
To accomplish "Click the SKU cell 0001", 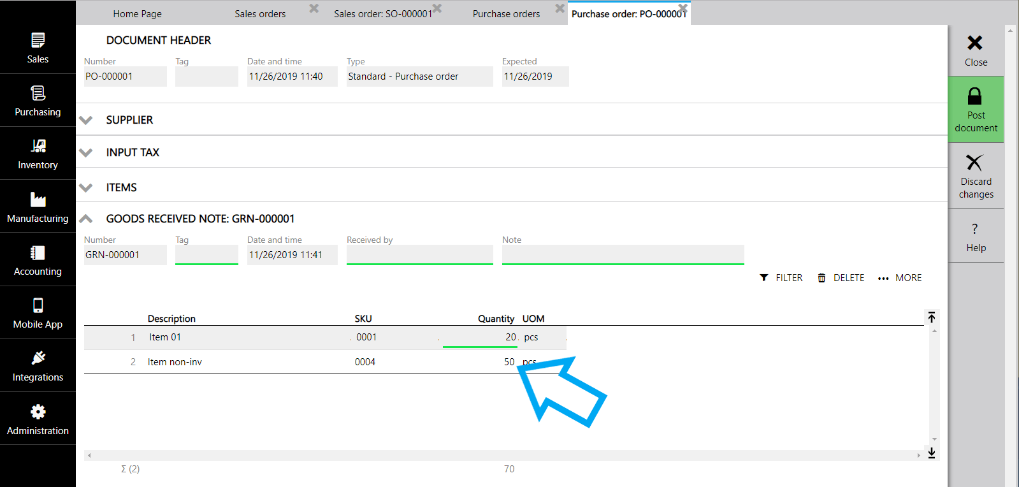I will pyautogui.click(x=366, y=337).
